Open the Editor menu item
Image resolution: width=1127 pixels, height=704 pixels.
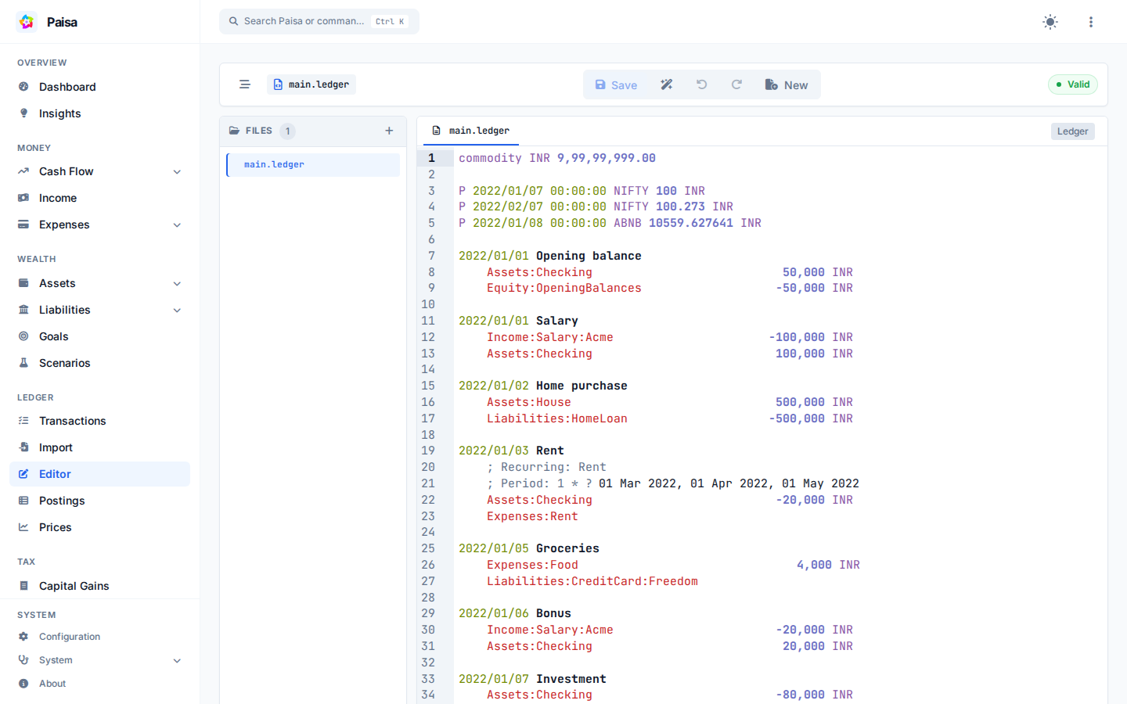(x=99, y=474)
